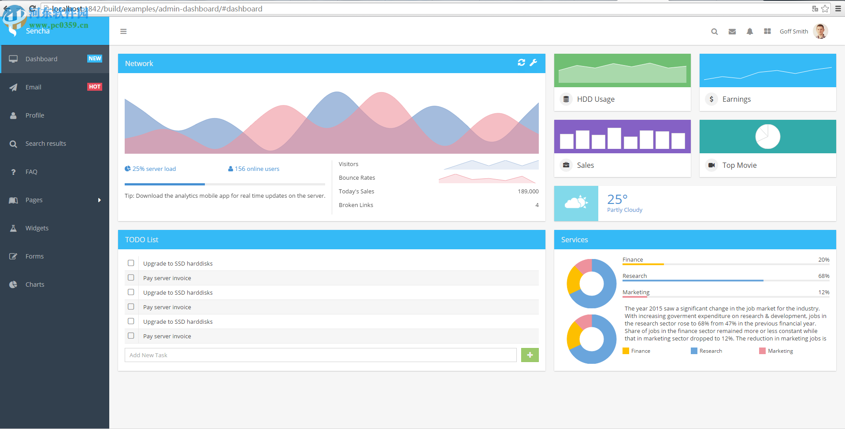This screenshot has width=845, height=429.
Task: Open the browser menu at top right
Action: tap(838, 8)
